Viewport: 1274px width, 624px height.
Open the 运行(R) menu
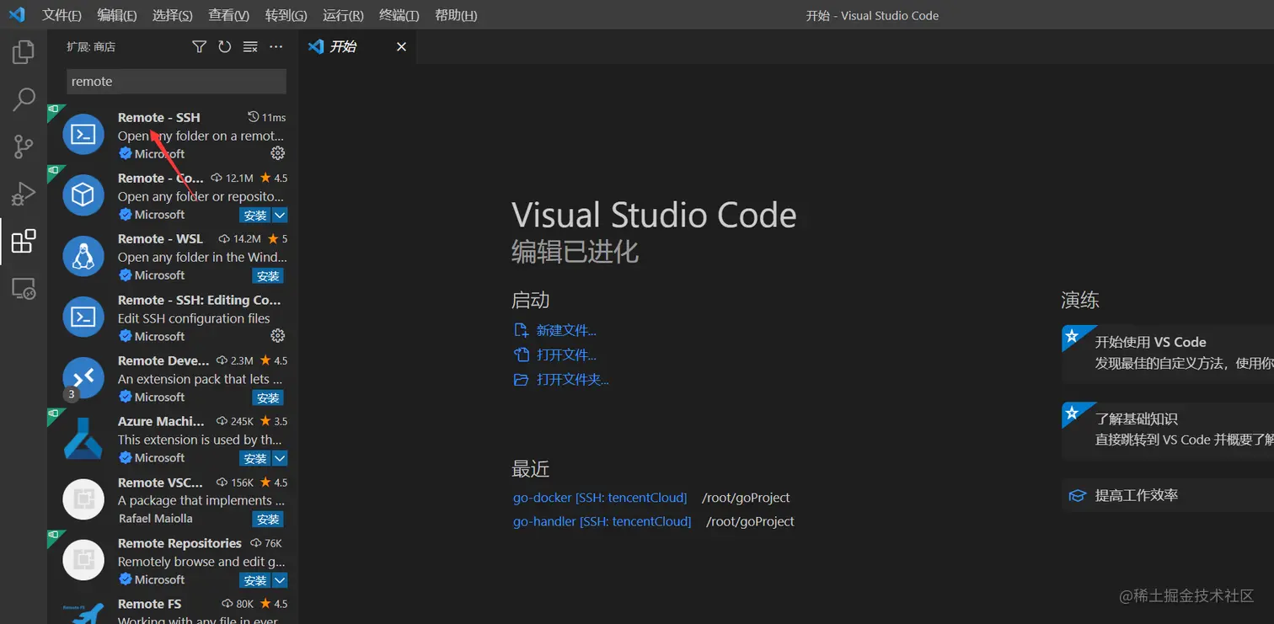(343, 15)
